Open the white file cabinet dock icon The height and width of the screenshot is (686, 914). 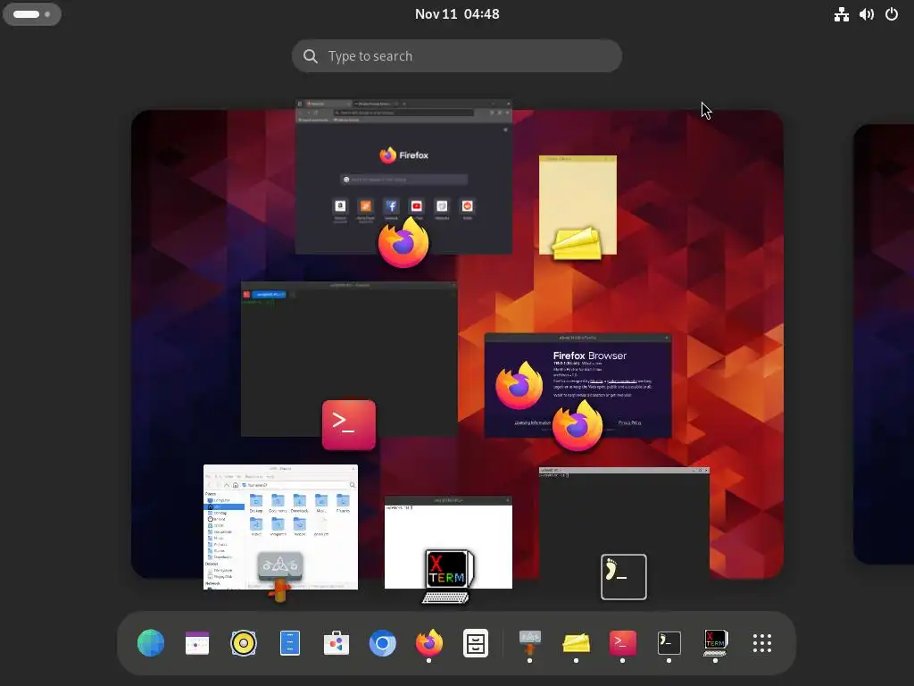(x=476, y=643)
